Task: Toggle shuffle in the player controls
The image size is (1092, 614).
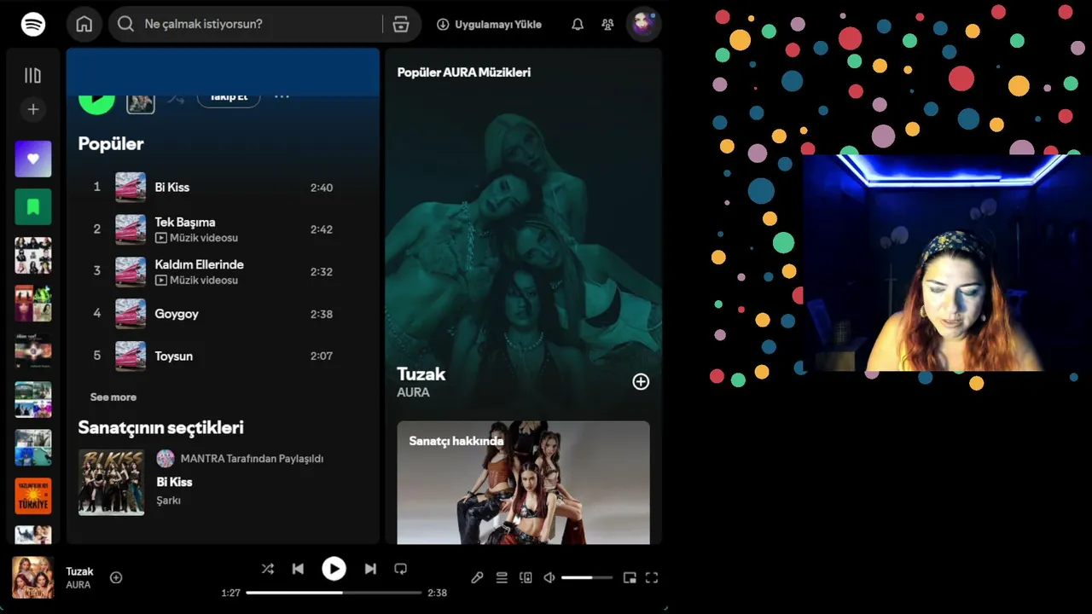Action: (268, 569)
